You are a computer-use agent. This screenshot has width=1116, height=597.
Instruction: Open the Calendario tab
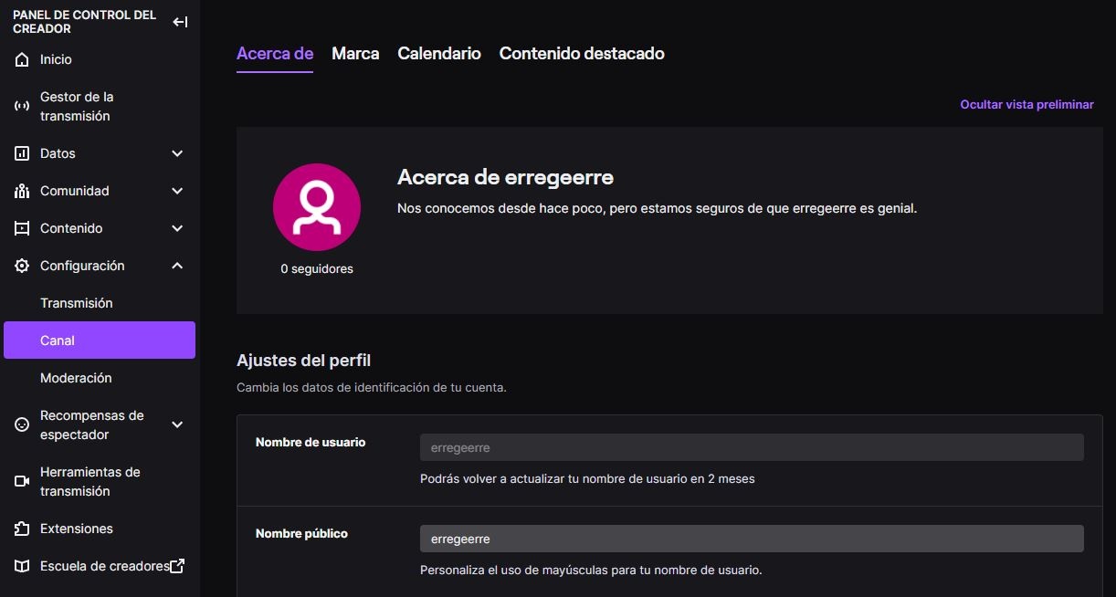tap(438, 53)
